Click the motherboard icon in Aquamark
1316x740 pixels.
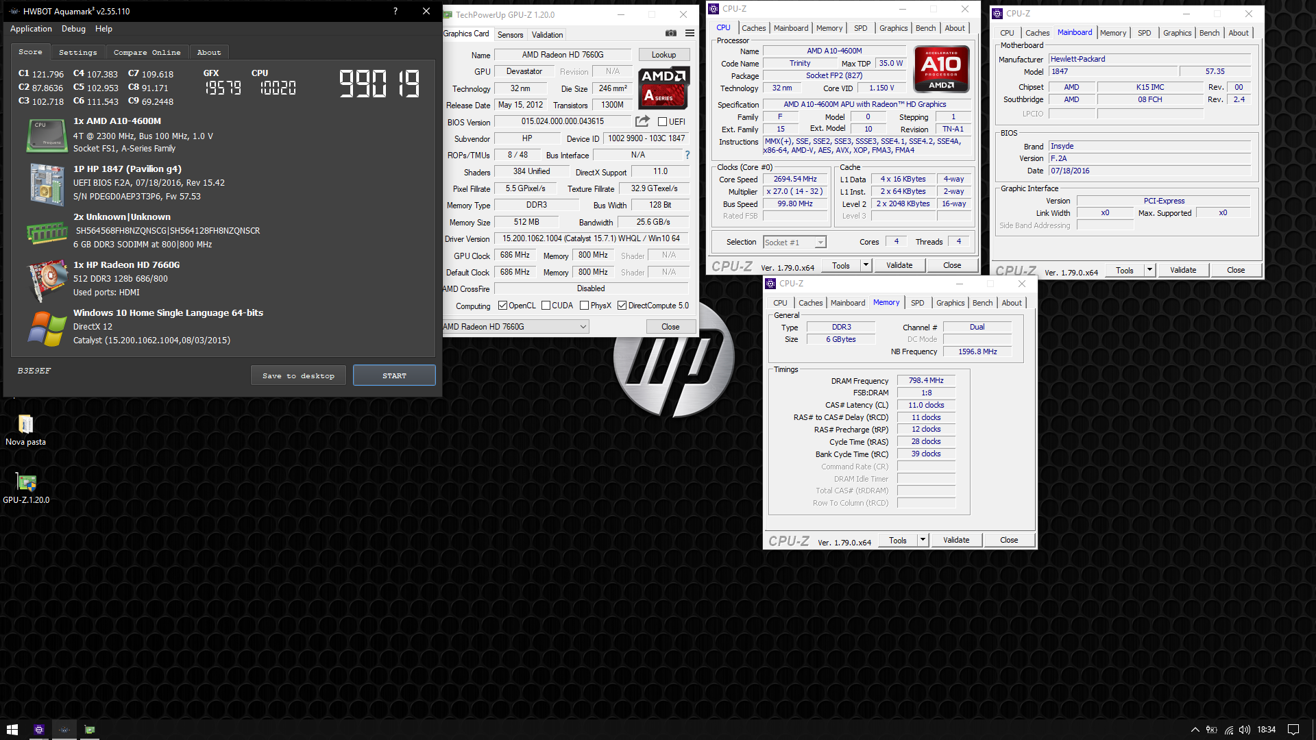pos(47,184)
